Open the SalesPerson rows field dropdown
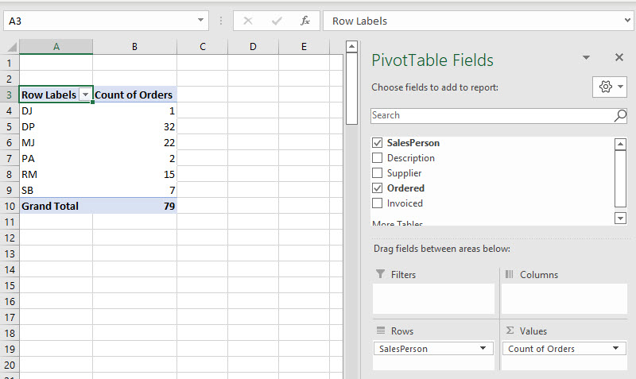This screenshot has width=636, height=379. click(x=484, y=349)
